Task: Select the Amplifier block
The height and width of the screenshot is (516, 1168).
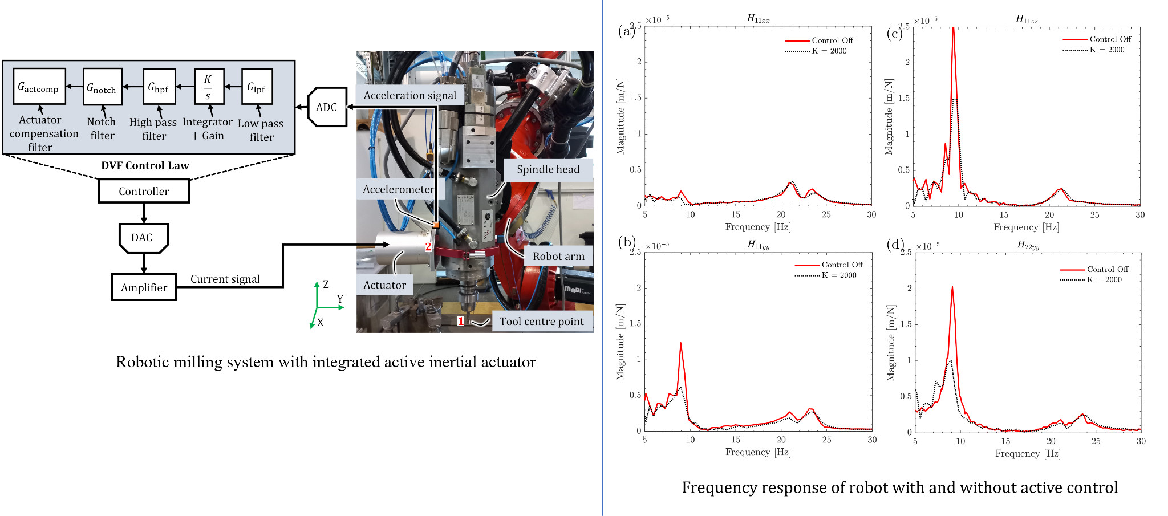Action: (x=144, y=287)
